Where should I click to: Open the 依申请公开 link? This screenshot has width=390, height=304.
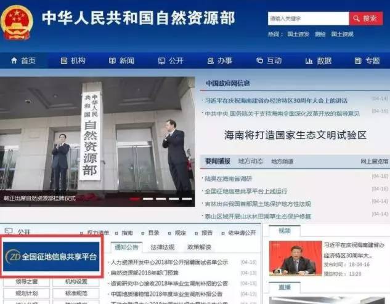[242, 233]
